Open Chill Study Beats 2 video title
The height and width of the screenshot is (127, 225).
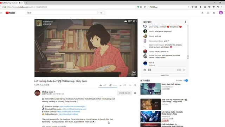(172, 125)
